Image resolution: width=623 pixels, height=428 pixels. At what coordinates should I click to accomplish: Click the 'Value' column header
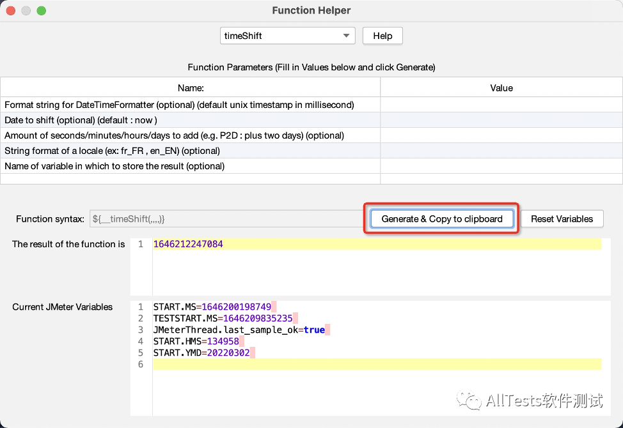pyautogui.click(x=501, y=88)
